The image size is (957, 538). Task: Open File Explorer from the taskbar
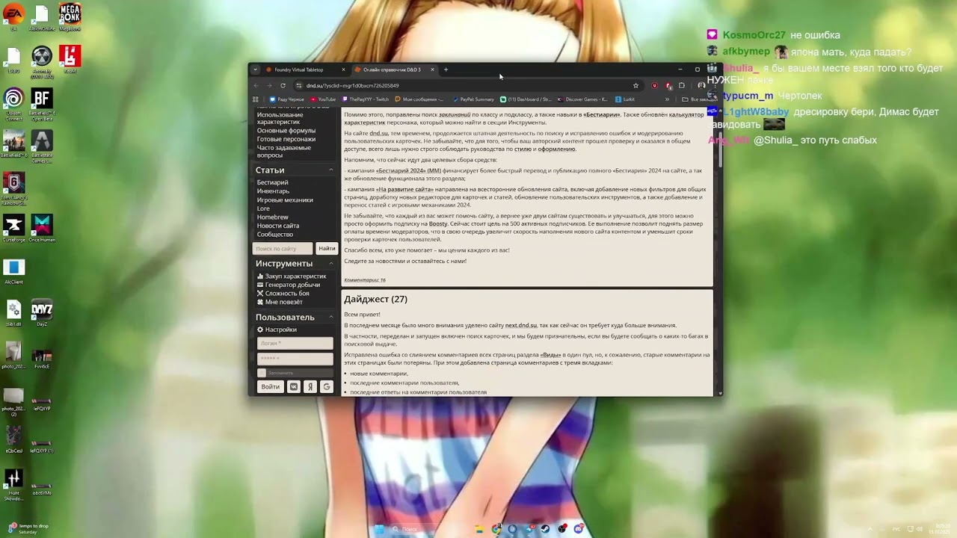click(479, 529)
